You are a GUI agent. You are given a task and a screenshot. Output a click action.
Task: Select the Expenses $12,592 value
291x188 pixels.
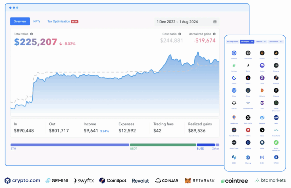[127, 131]
